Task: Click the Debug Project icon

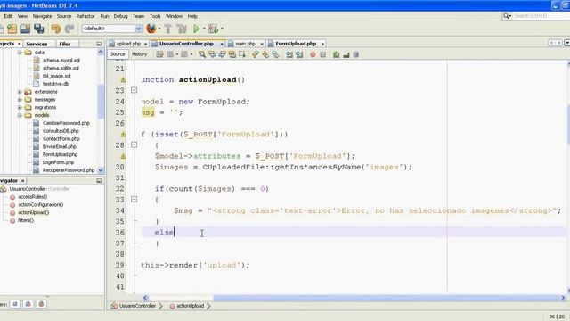Action: (214, 29)
